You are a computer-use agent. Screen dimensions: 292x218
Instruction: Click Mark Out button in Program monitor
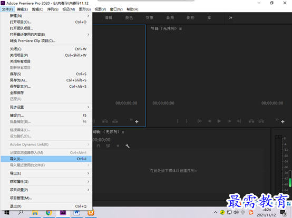pos(187,121)
